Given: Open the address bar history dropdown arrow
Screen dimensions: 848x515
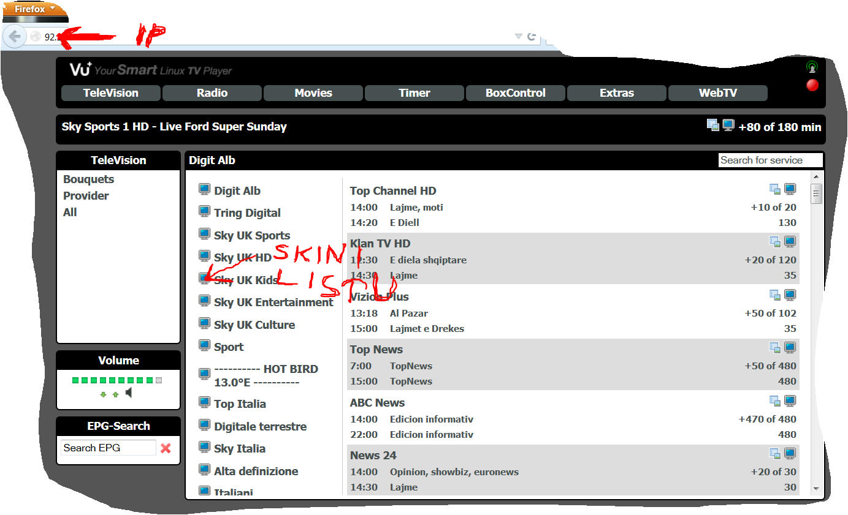Looking at the screenshot, I should (x=518, y=37).
